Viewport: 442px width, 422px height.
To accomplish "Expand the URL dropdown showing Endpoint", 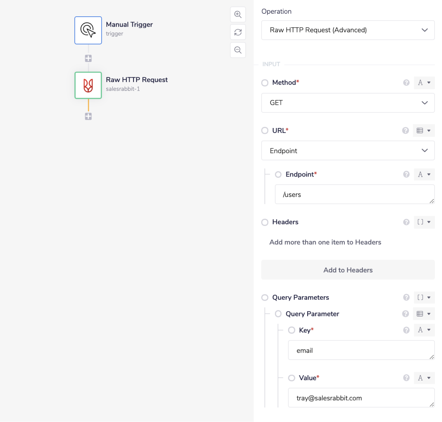I will (x=348, y=151).
